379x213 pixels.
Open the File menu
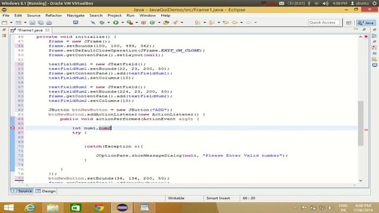(x=6, y=15)
